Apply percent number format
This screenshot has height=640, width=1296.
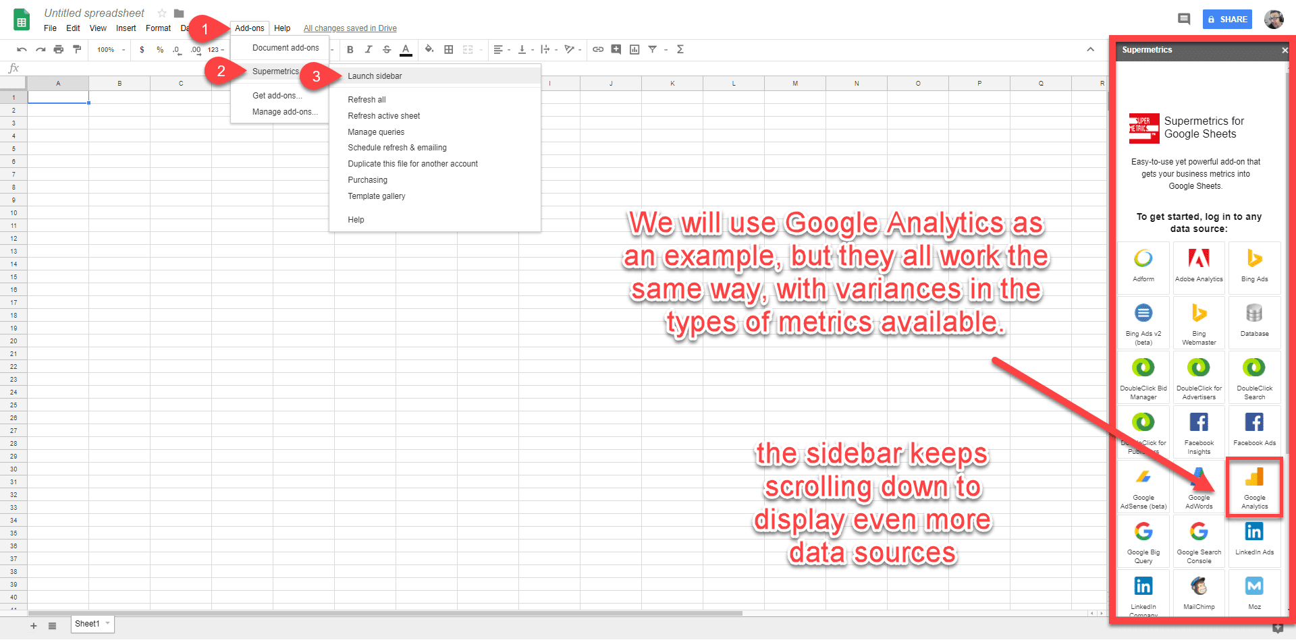pos(160,49)
